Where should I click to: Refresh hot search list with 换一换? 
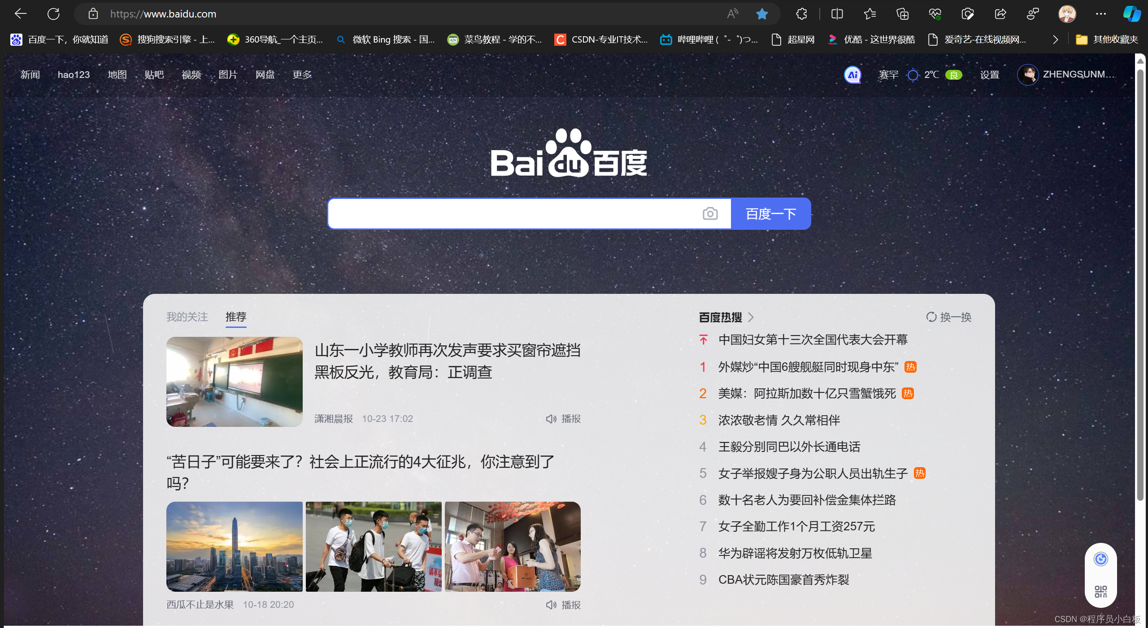pos(949,317)
